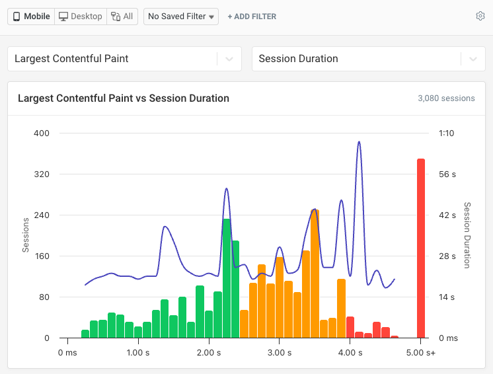
Task: Click the vertical Session Duration axis title
Action: pos(467,235)
